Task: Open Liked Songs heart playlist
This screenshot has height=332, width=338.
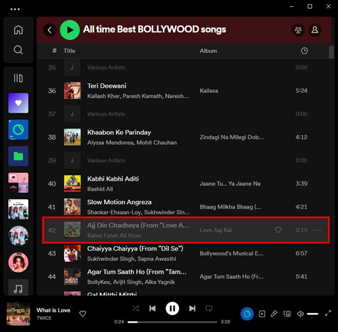Action: 18,103
